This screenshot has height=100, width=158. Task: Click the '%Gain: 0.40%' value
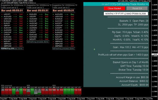(141, 32)
